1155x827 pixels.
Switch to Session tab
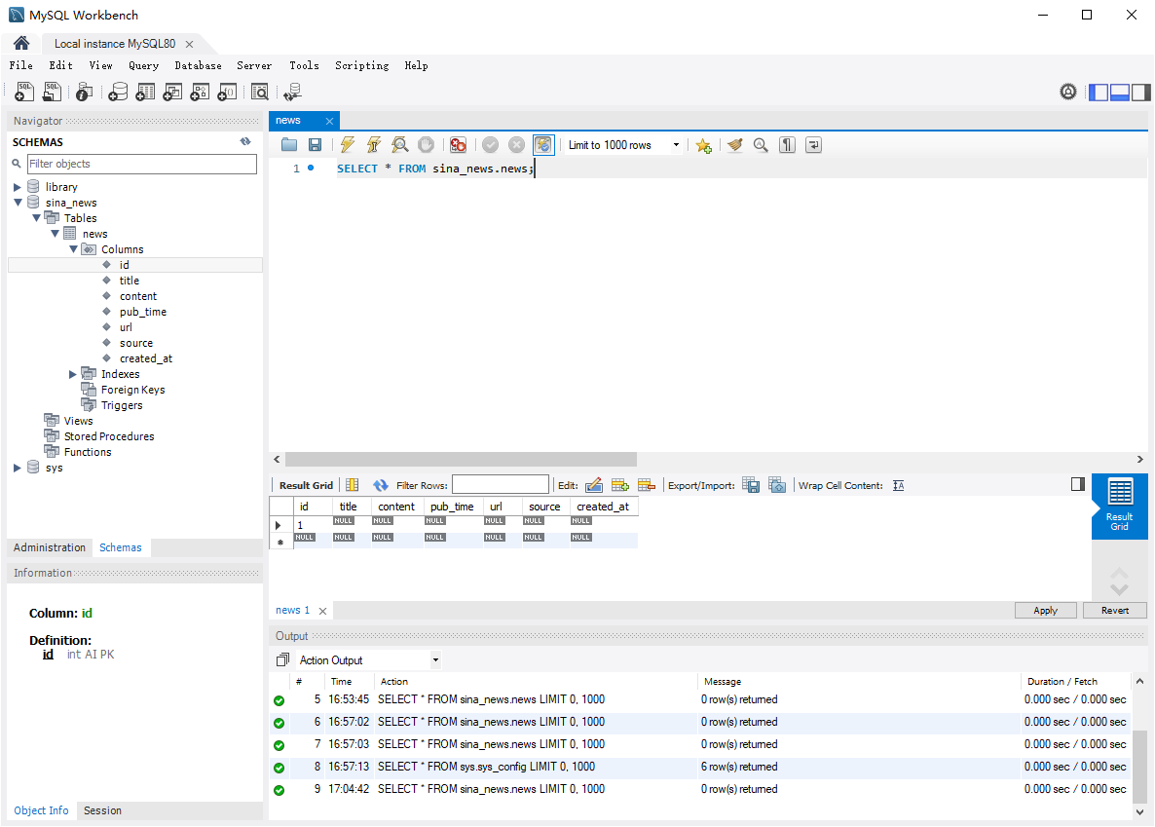tap(102, 810)
